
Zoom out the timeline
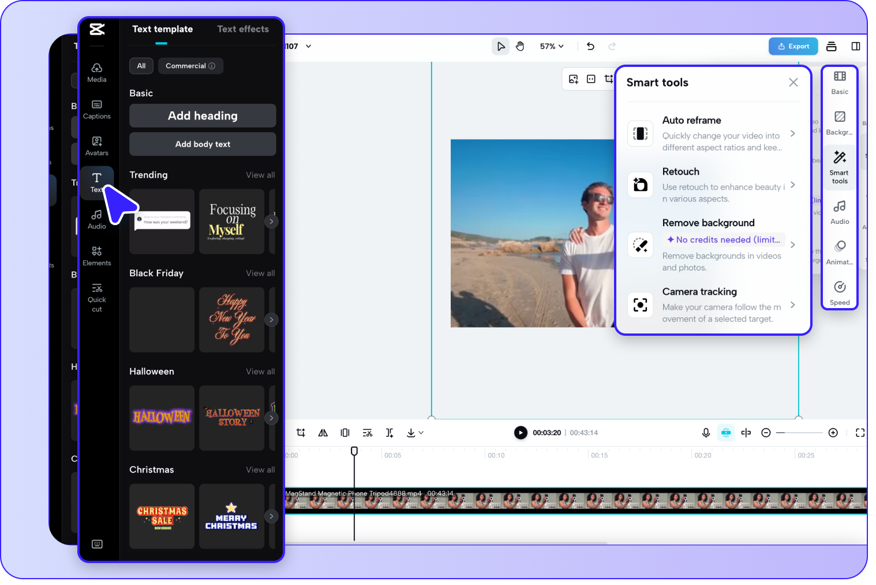[x=766, y=433]
